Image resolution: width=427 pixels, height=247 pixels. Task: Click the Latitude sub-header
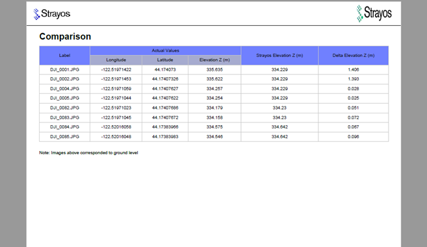pyautogui.click(x=165, y=60)
